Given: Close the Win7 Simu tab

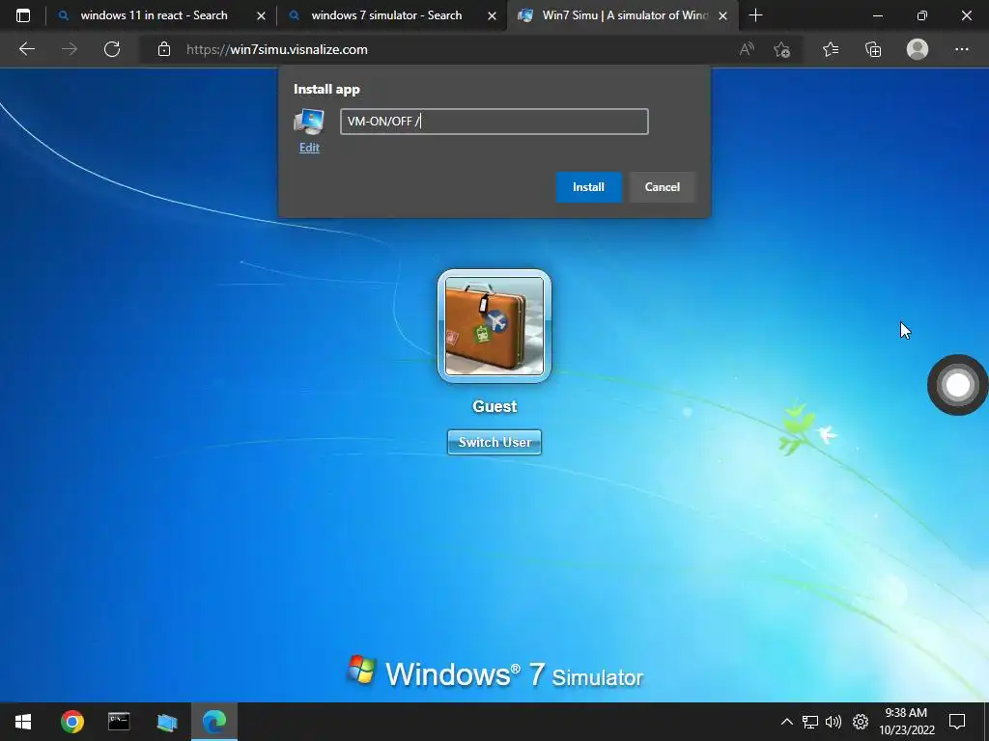Looking at the screenshot, I should [x=722, y=15].
